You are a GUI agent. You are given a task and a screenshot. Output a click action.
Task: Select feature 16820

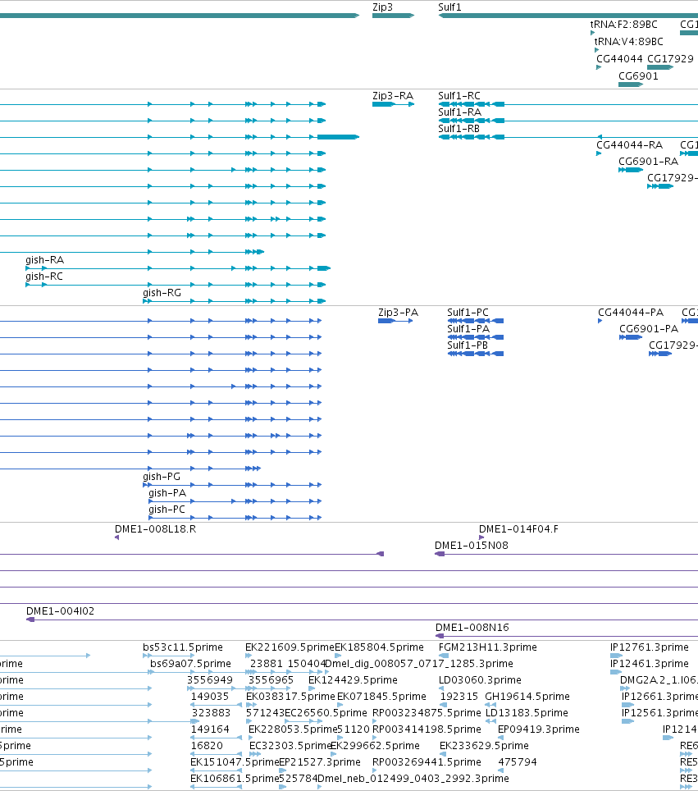[216, 754]
